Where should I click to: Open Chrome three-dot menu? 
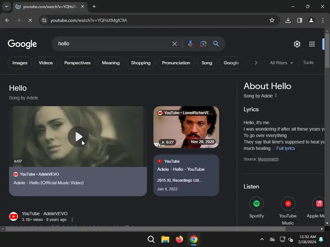pos(323,20)
